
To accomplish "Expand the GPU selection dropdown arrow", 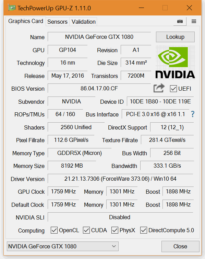I will 114,246.
